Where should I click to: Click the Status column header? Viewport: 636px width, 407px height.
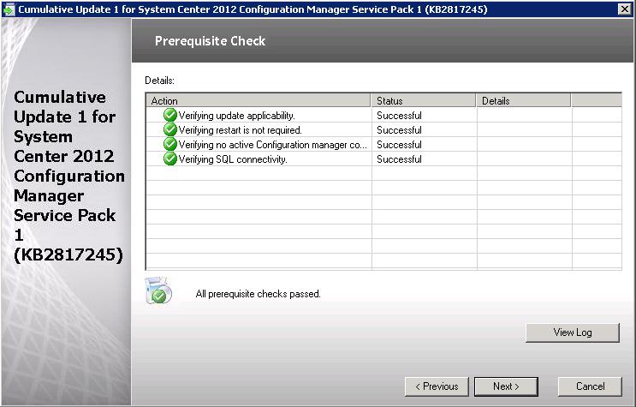click(x=423, y=101)
